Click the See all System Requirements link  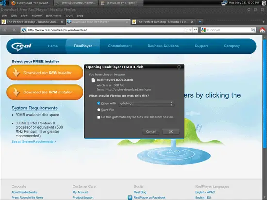click(x=33, y=141)
